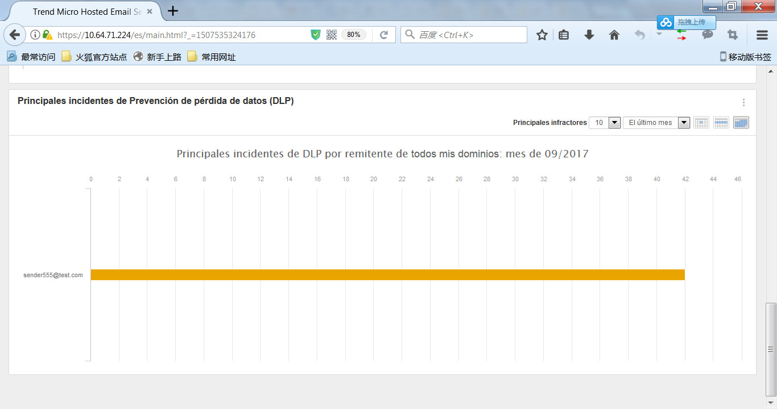Image resolution: width=777 pixels, height=409 pixels.
Task: Select the monthly calendar view icon
Action: [x=741, y=123]
